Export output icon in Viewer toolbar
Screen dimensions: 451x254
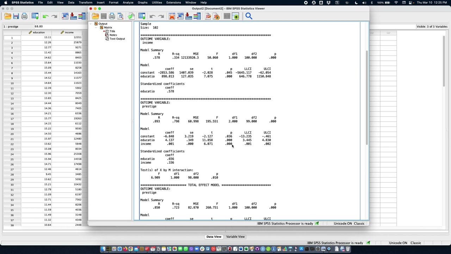[x=131, y=16]
